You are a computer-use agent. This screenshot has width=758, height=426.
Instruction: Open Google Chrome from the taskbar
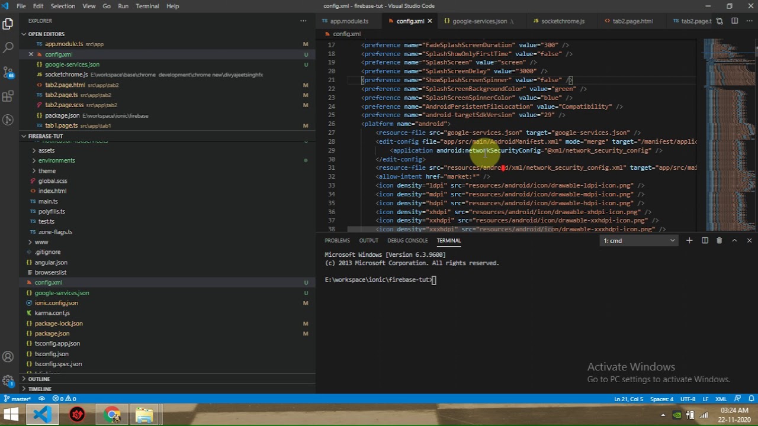(111, 415)
